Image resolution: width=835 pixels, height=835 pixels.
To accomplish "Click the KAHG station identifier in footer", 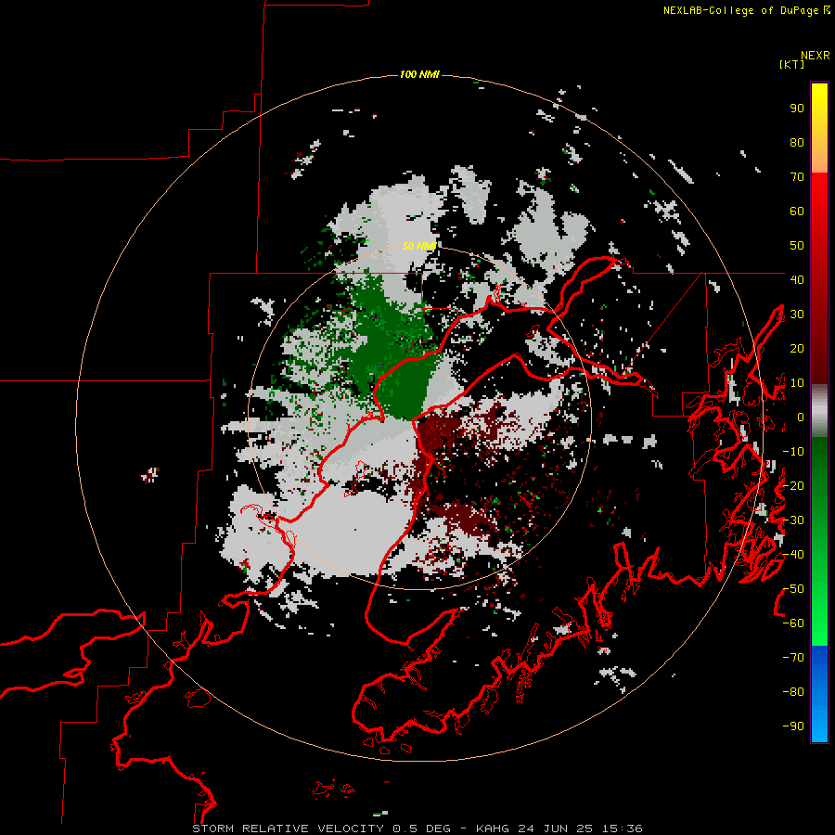I will 493,829.
